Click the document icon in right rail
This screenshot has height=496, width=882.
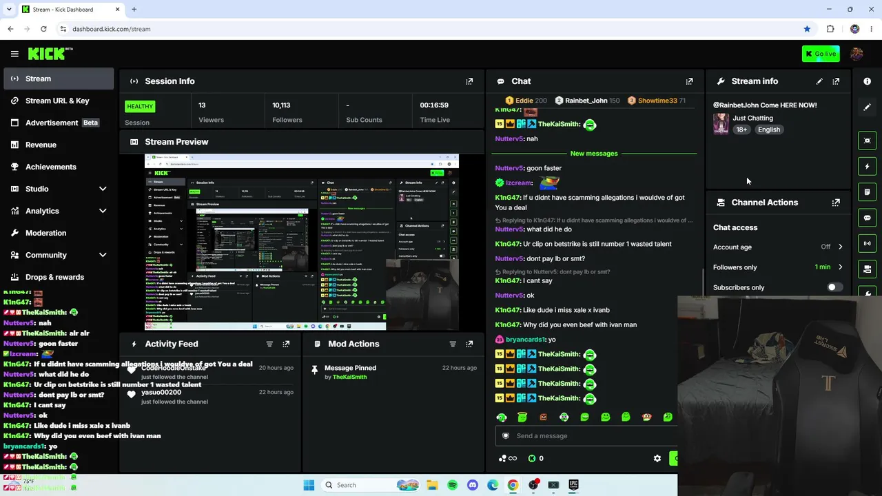867,192
